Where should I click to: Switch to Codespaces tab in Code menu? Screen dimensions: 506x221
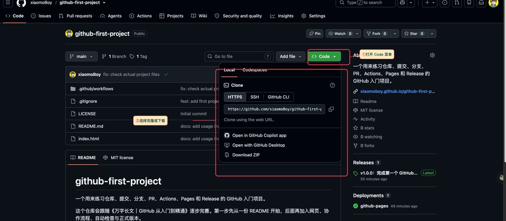(x=255, y=70)
